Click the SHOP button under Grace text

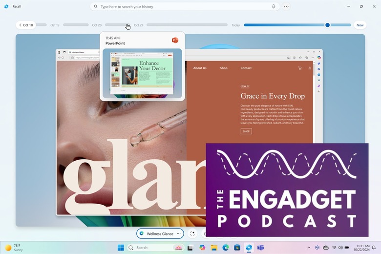[x=246, y=131]
